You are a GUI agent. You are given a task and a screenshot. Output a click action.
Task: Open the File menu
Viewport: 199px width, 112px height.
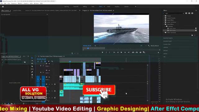(x=2, y=3)
